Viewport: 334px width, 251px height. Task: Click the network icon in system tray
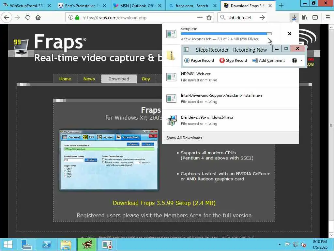(296, 244)
